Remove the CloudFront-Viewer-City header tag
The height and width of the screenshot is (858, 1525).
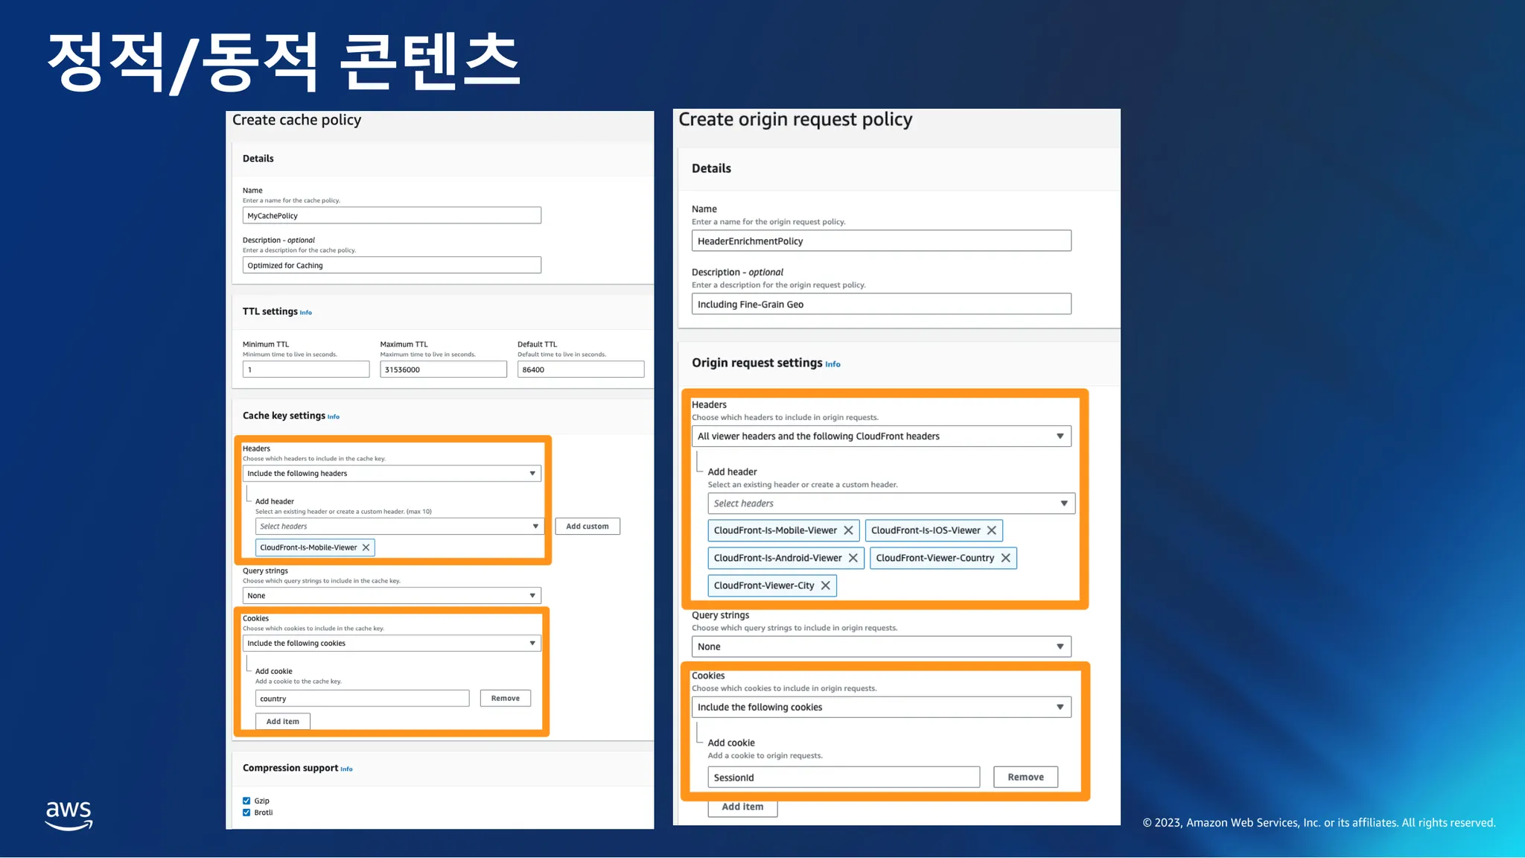point(825,585)
